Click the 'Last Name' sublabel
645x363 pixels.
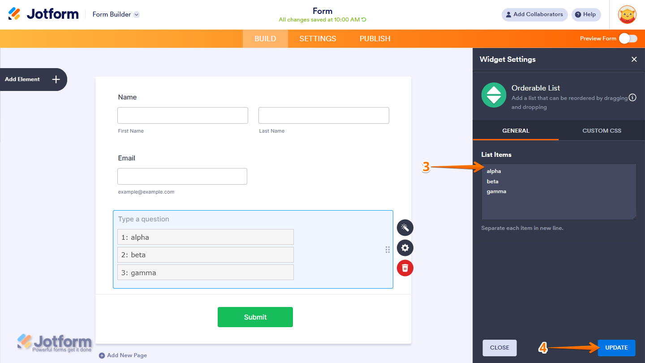coord(272,131)
